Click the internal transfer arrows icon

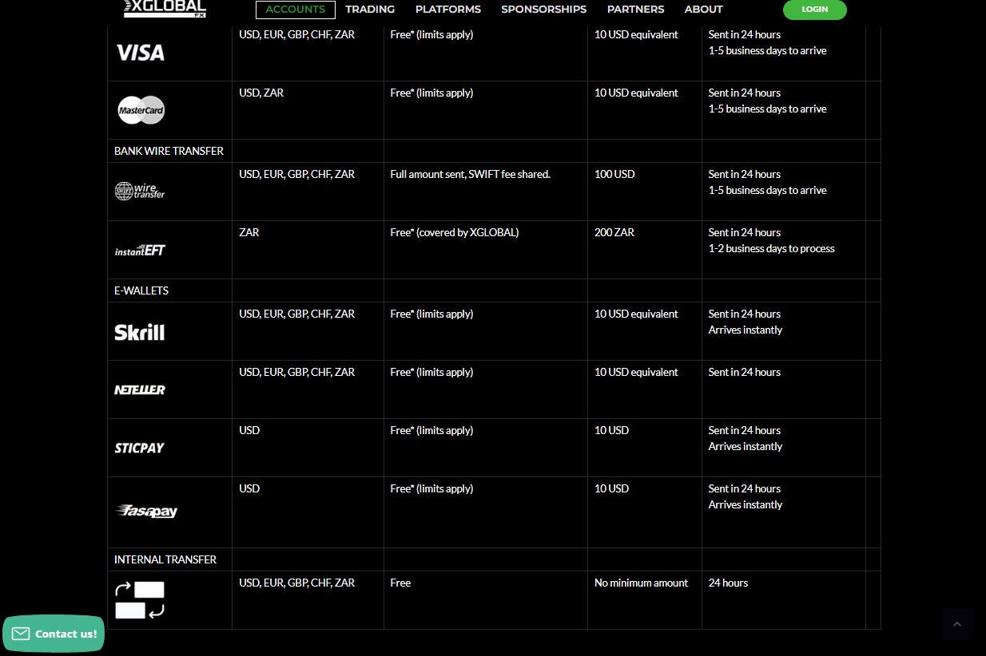[140, 600]
